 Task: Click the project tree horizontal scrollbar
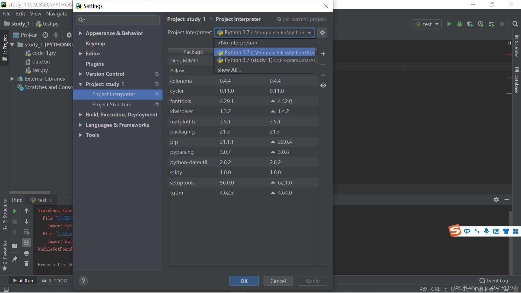pyautogui.click(x=30, y=192)
